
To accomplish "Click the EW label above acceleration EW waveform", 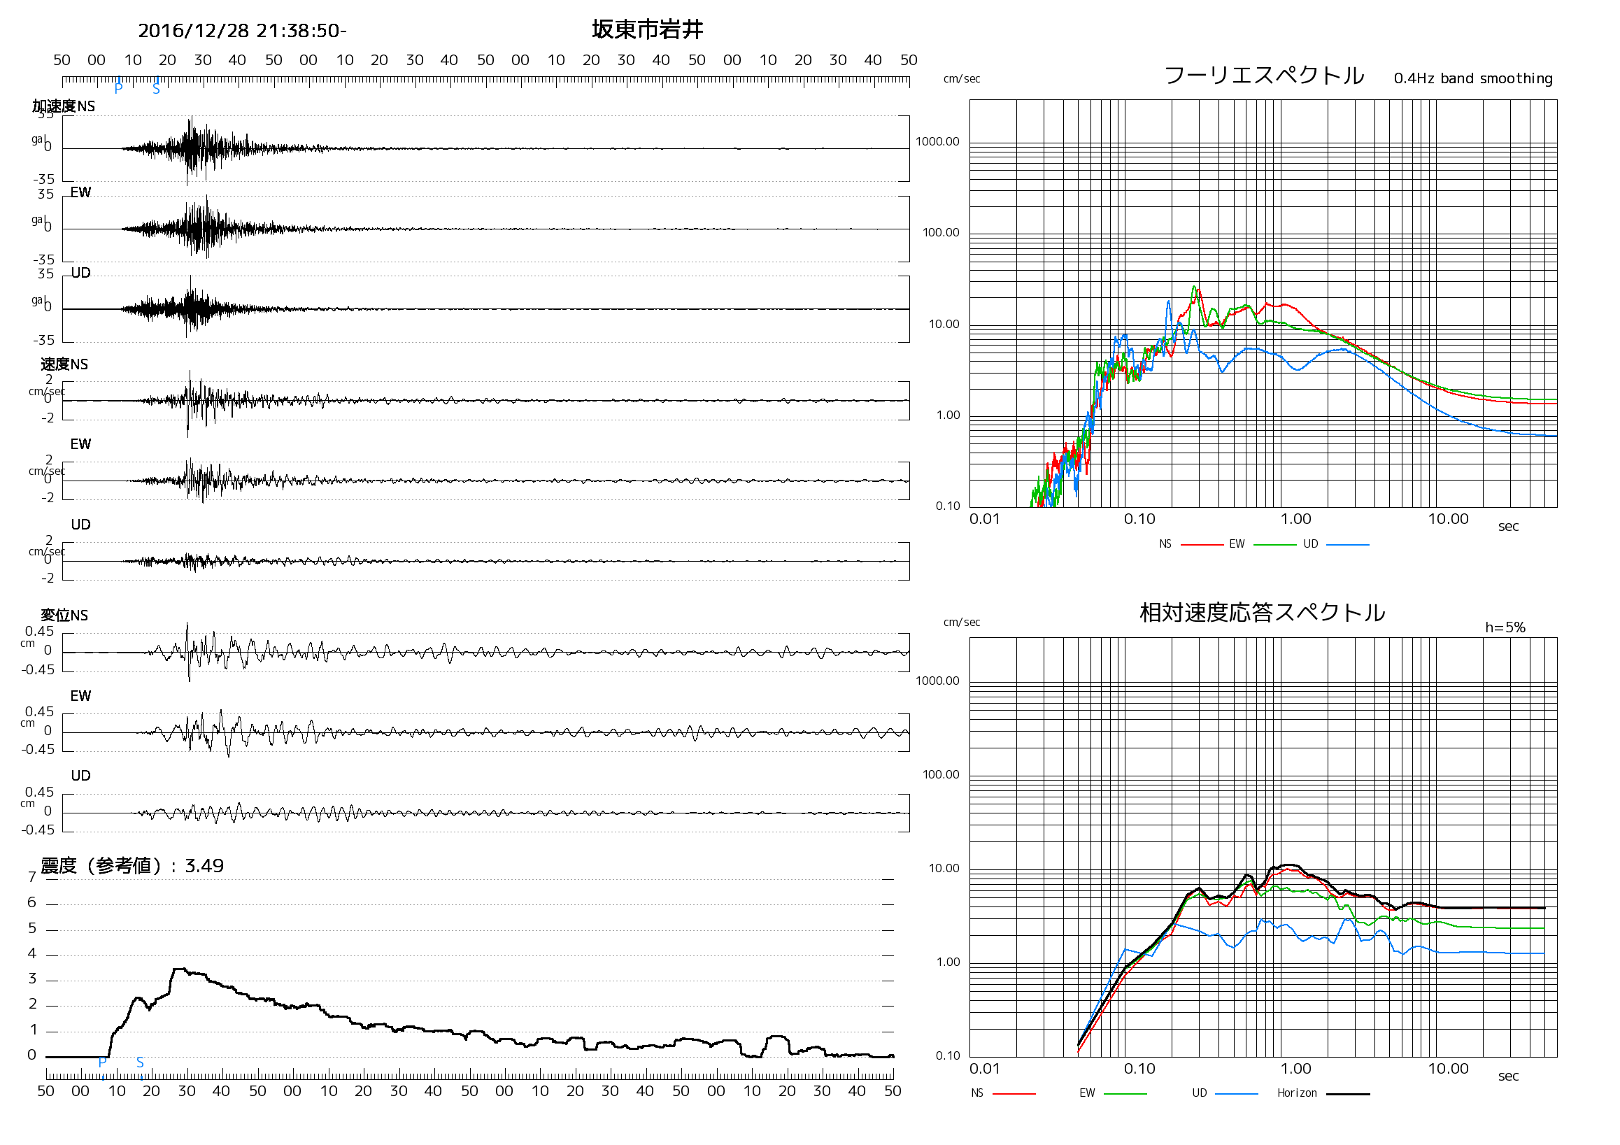I will pos(80,192).
